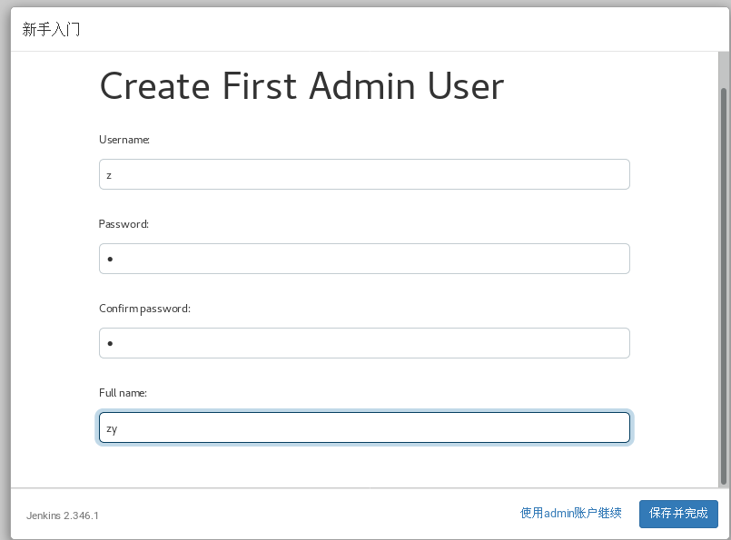Click empty footer area beside version text
This screenshot has width=731, height=540.
[300, 514]
